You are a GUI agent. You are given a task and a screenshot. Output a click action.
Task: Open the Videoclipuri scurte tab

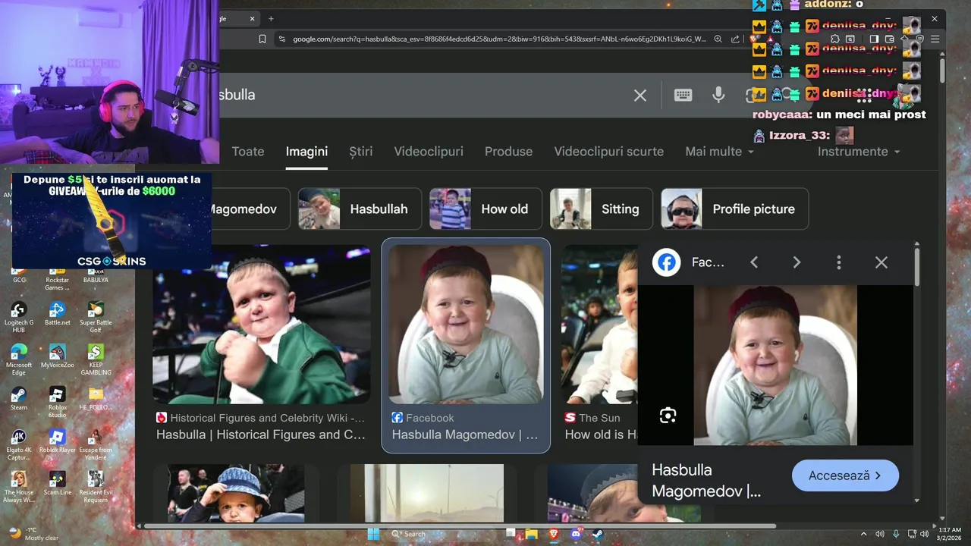608,152
